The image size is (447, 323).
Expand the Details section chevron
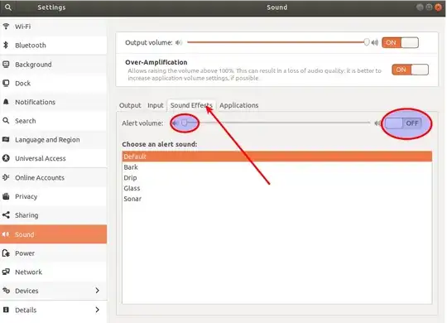point(97,310)
